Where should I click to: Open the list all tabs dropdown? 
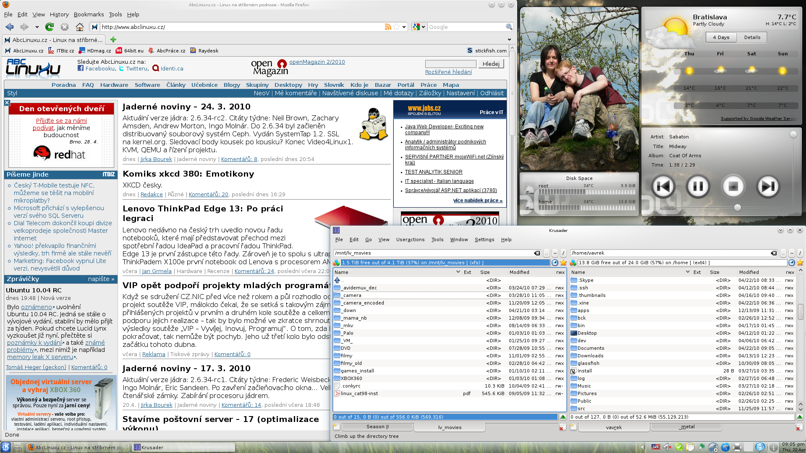click(509, 39)
